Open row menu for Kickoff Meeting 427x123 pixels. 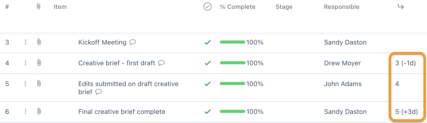(x=25, y=42)
